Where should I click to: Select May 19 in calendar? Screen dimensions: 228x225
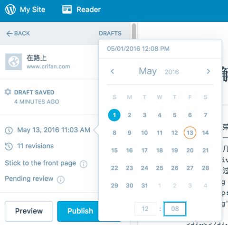175,150
